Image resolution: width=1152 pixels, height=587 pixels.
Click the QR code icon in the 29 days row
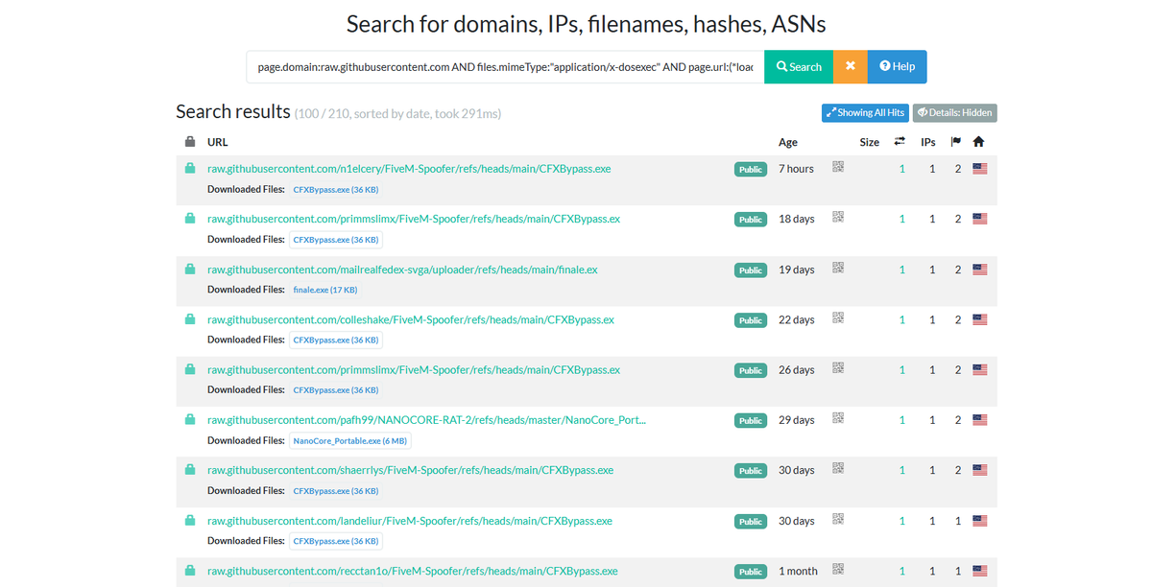point(838,418)
